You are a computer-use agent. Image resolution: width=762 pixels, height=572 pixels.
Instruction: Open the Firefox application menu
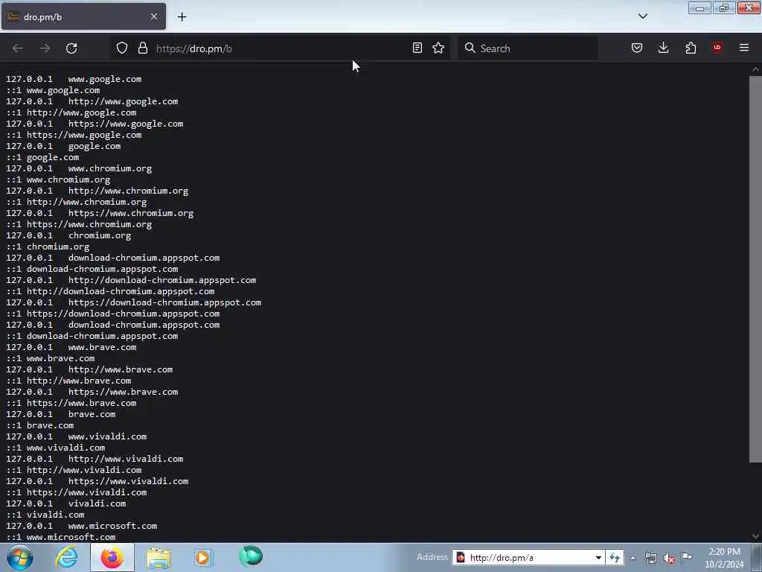pyautogui.click(x=744, y=48)
